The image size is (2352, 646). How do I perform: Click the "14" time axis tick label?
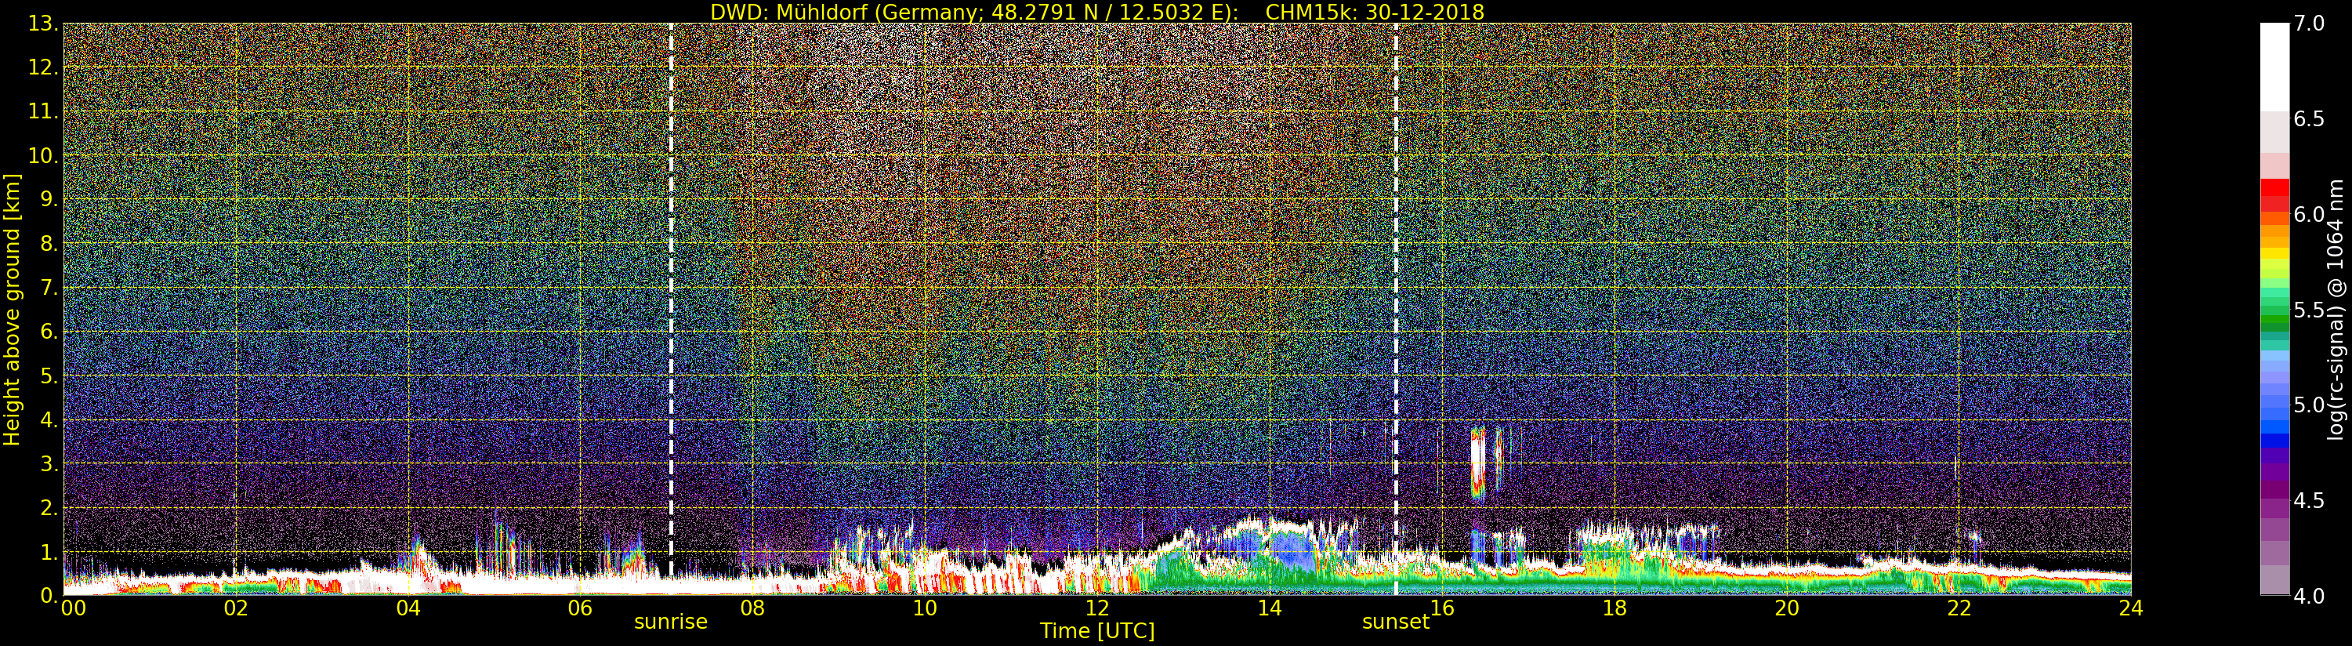pos(1269,608)
